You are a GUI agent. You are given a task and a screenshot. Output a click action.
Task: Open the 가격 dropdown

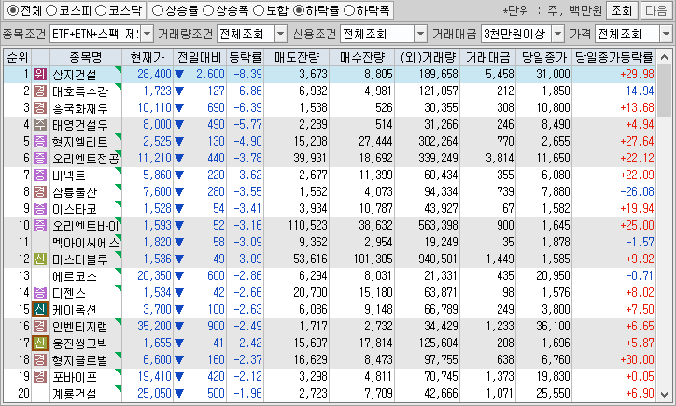click(666, 34)
